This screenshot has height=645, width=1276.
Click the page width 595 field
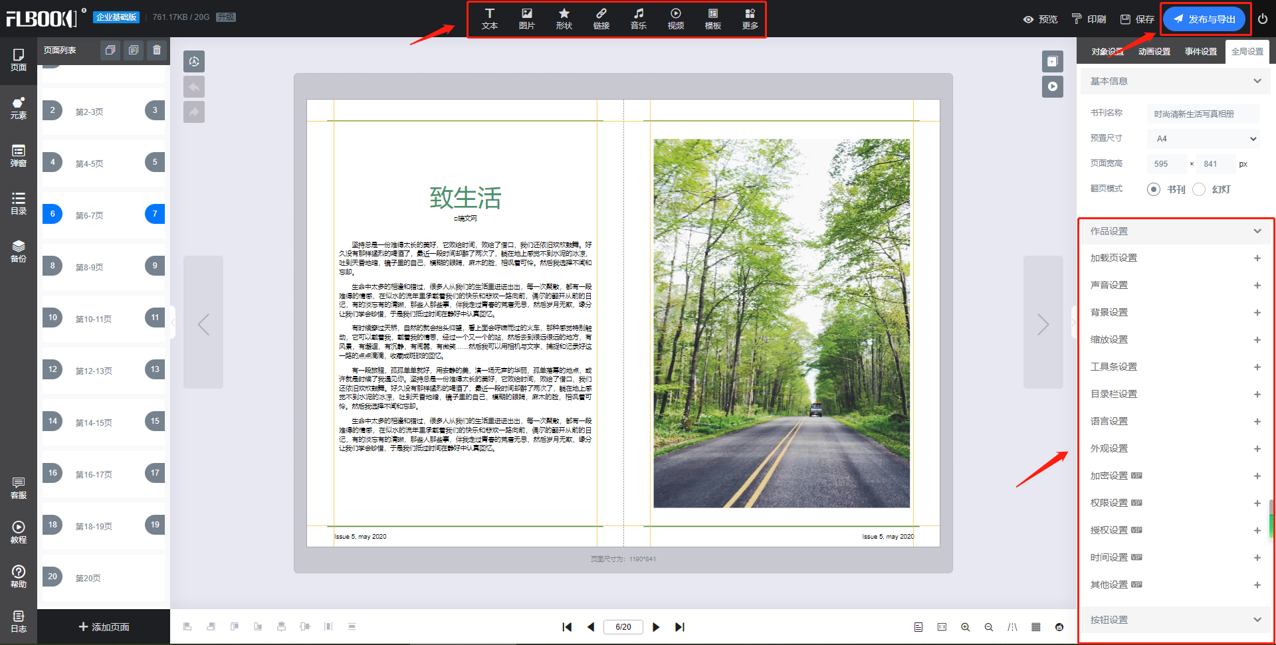tap(1167, 163)
